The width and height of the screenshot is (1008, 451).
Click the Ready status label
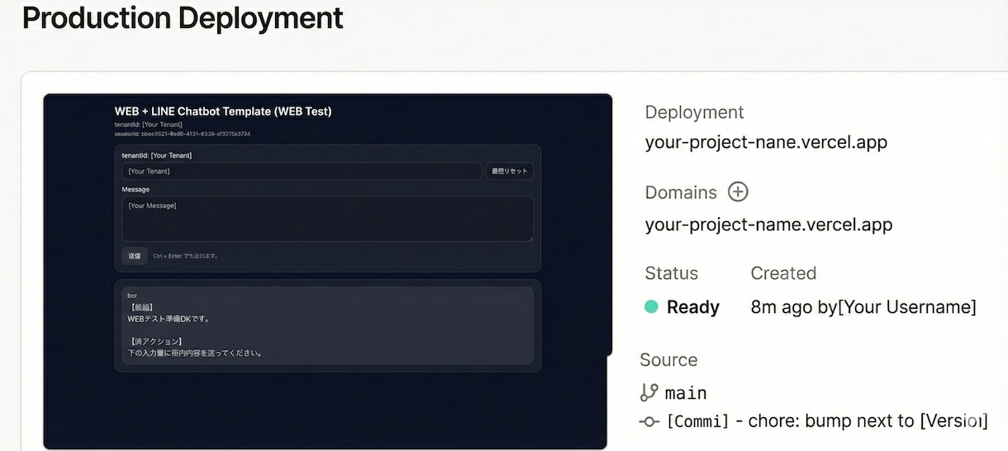coord(692,307)
